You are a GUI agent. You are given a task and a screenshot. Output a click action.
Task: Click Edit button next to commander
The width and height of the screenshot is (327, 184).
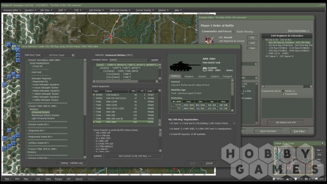252,38
